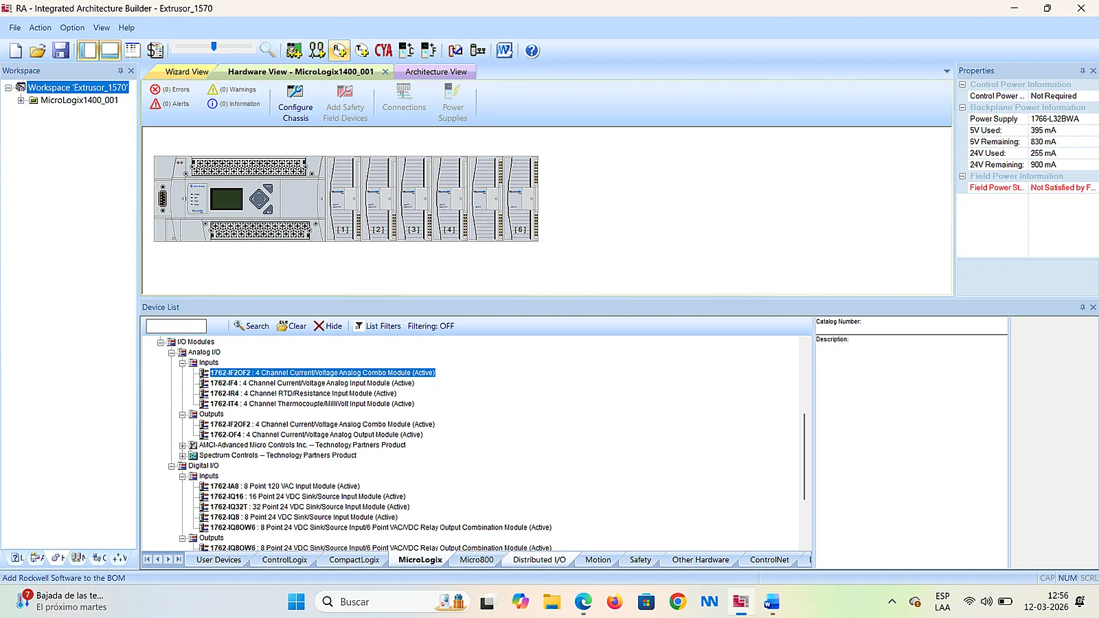Open Google Chrome from the taskbar
1099x618 pixels.
point(677,602)
